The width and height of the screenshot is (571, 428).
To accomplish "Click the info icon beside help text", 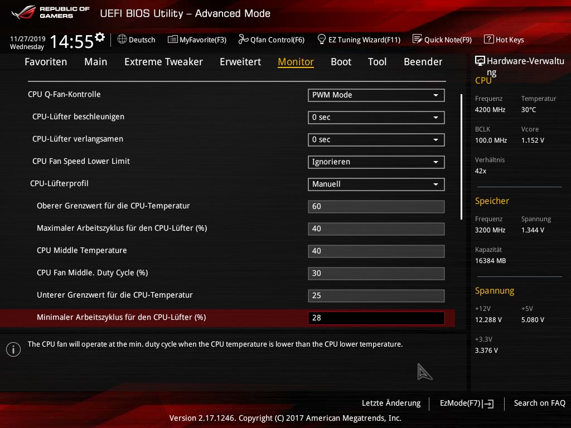I will tap(13, 349).
